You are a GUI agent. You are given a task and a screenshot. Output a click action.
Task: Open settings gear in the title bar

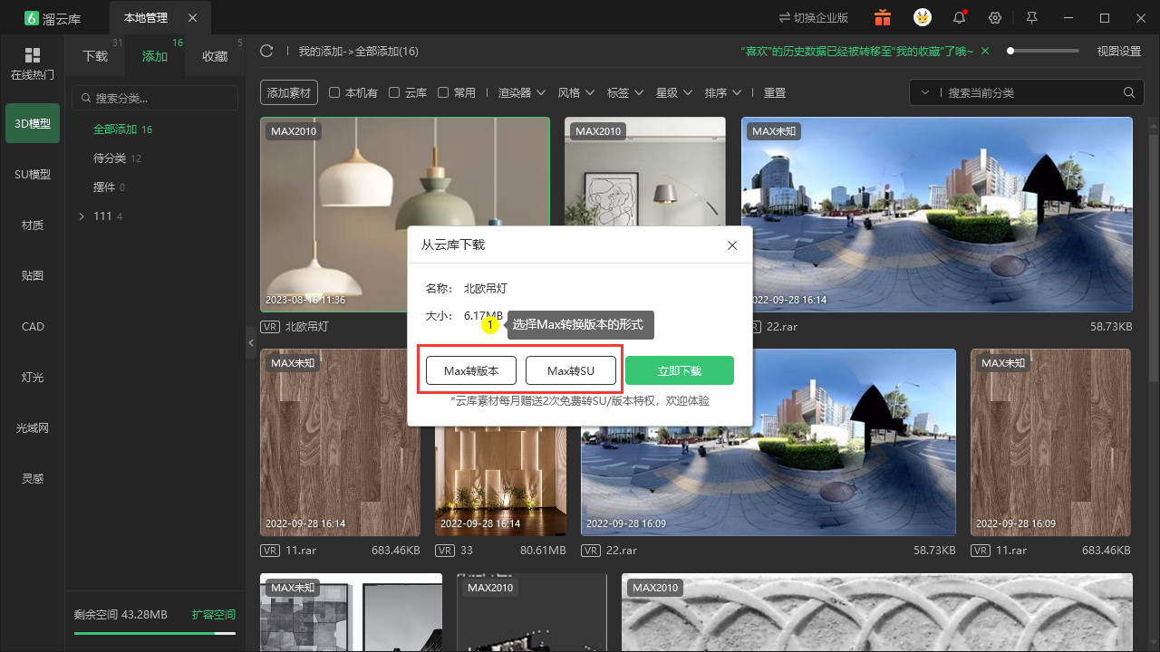click(995, 18)
